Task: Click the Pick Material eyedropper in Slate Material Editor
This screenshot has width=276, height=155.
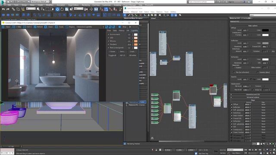Action: click(x=129, y=15)
